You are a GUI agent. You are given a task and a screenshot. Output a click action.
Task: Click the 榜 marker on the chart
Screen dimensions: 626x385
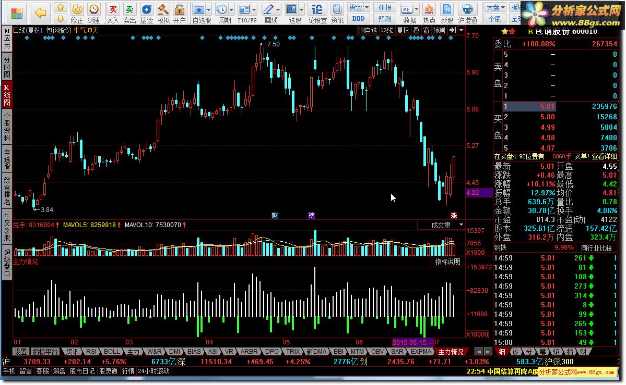point(311,216)
